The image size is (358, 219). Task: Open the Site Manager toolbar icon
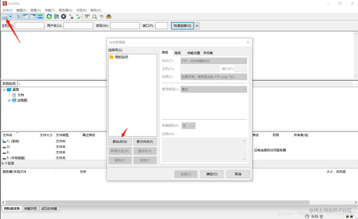pyautogui.click(x=5, y=16)
